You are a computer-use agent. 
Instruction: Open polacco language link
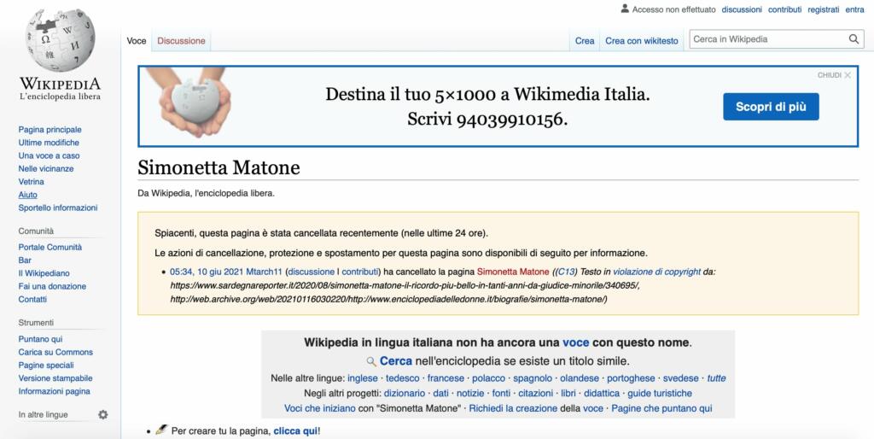coord(489,378)
